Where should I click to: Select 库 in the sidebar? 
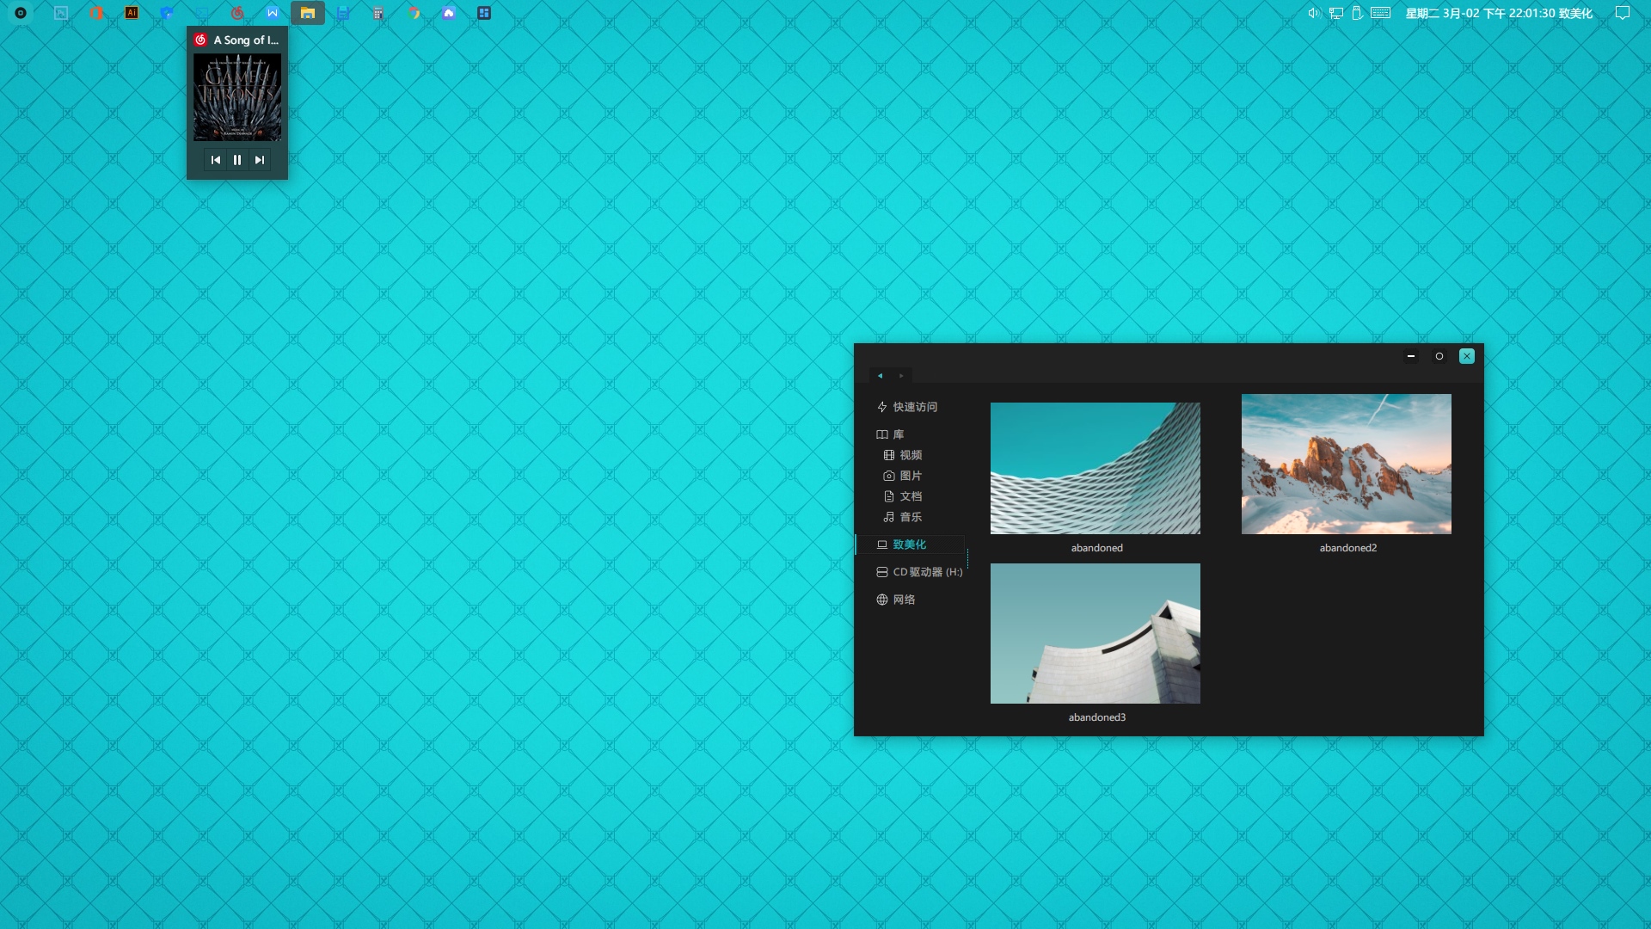click(890, 434)
